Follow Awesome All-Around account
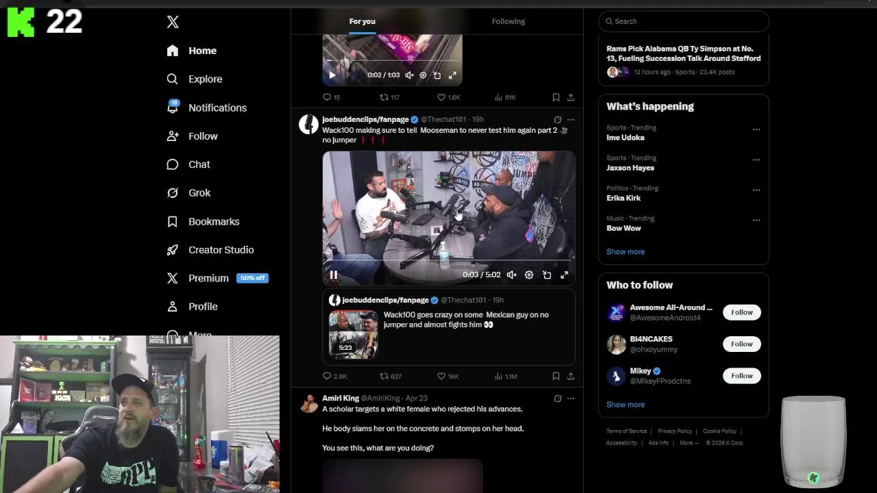This screenshot has width=877, height=493. click(x=741, y=312)
